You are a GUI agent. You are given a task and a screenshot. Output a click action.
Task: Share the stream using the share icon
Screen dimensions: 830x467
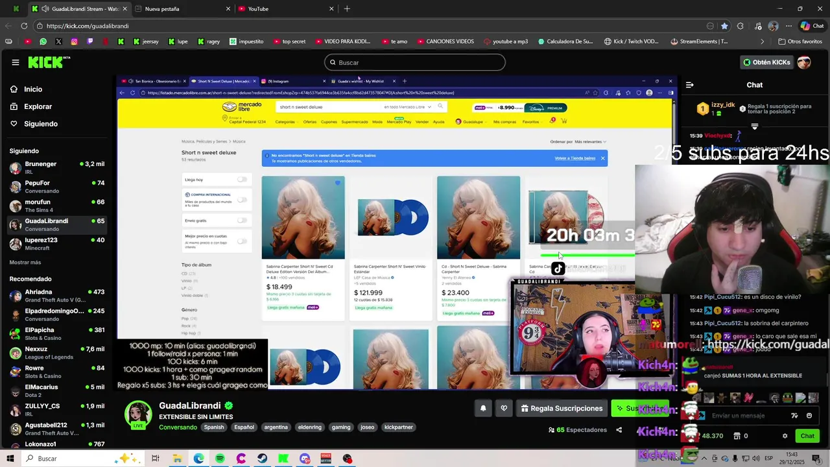[x=619, y=429]
